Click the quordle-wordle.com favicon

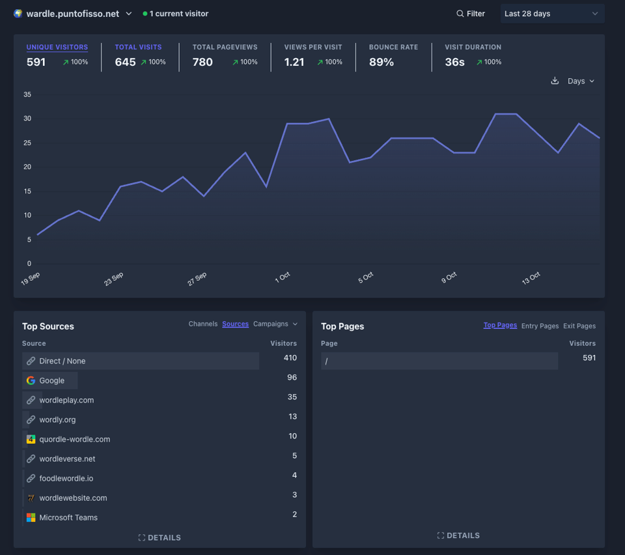[31, 439]
